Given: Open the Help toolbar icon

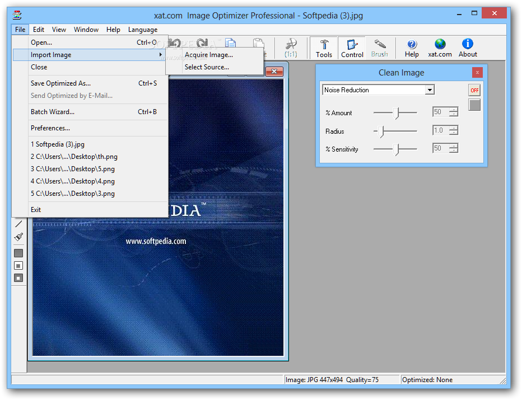Looking at the screenshot, I should click(412, 48).
